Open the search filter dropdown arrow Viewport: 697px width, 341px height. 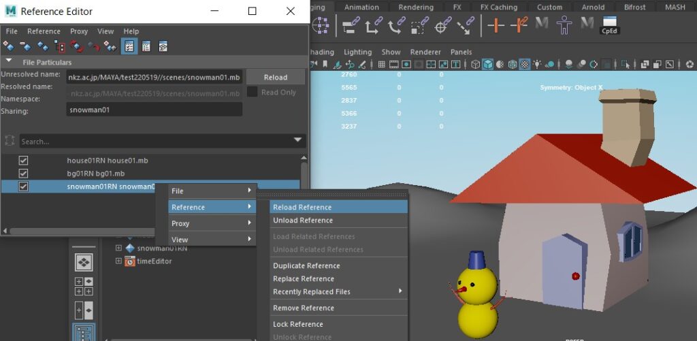[x=298, y=140]
